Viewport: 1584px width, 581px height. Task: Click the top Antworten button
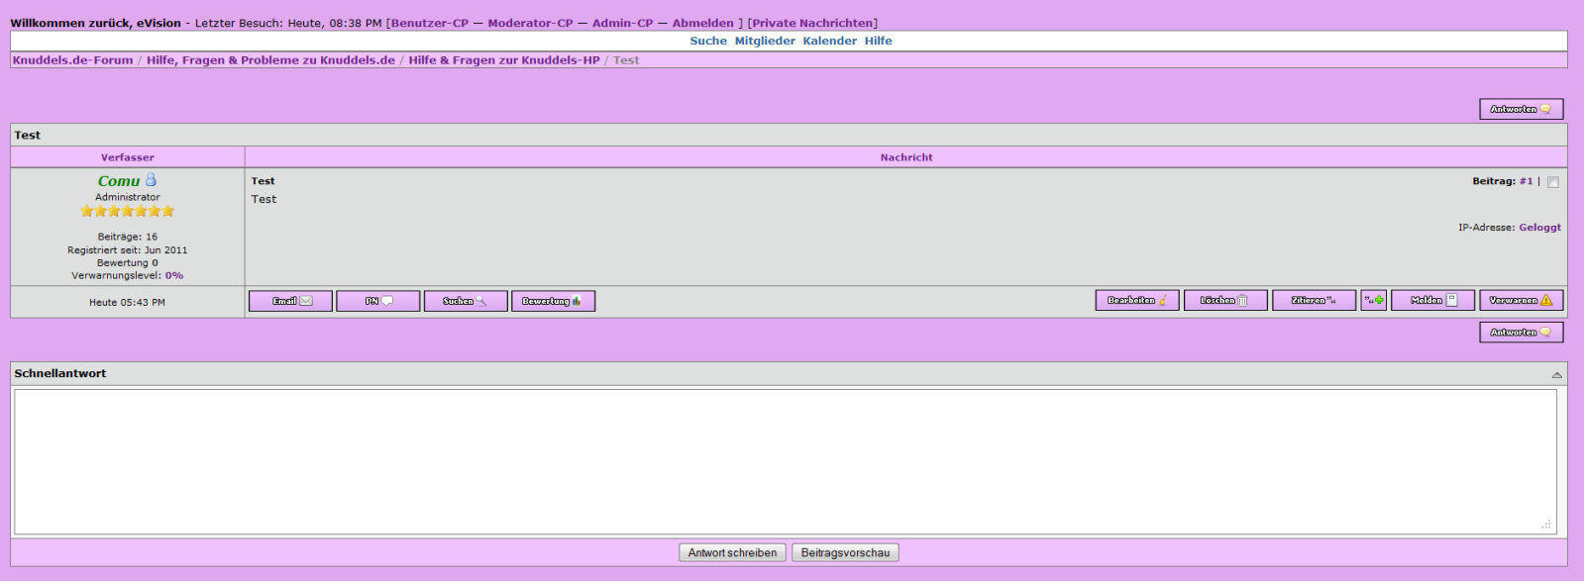(x=1521, y=109)
